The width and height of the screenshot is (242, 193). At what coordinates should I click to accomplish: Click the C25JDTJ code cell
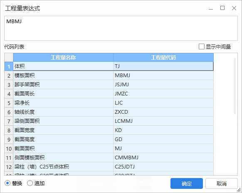pyautogui.click(x=163, y=167)
